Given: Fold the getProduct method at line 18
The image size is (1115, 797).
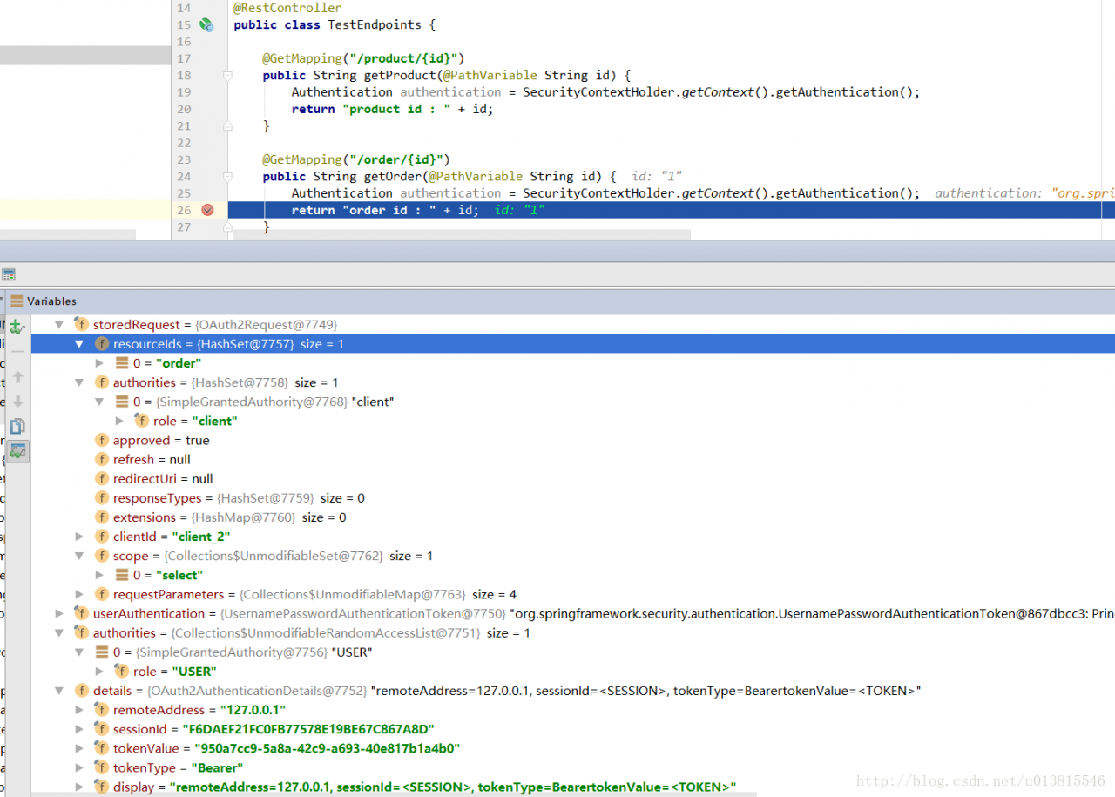Looking at the screenshot, I should pyautogui.click(x=227, y=76).
